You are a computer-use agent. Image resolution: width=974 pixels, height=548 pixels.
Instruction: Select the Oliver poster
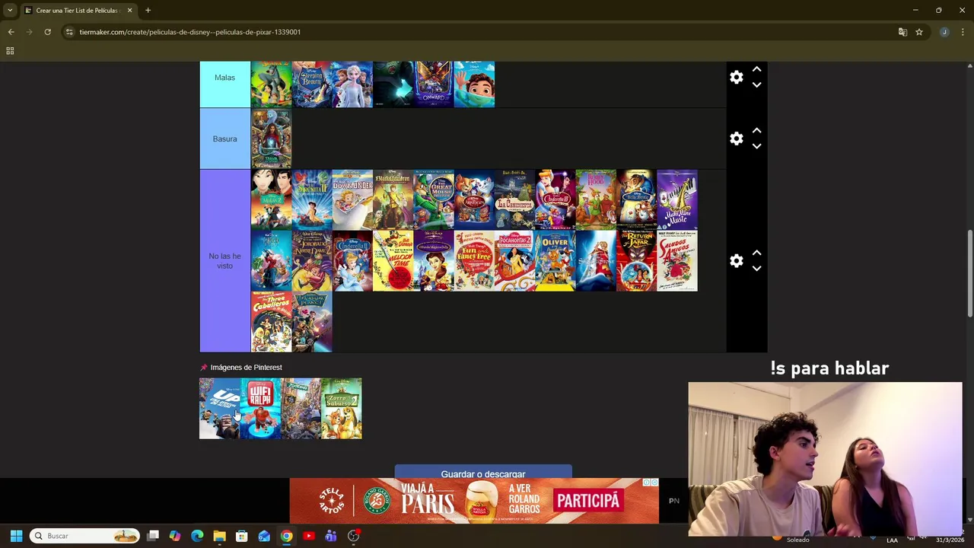(555, 261)
